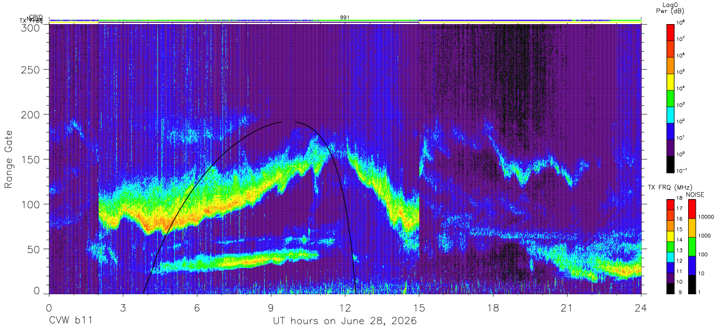
Task: Click the 'CPID' label at top left
Action: (36, 16)
